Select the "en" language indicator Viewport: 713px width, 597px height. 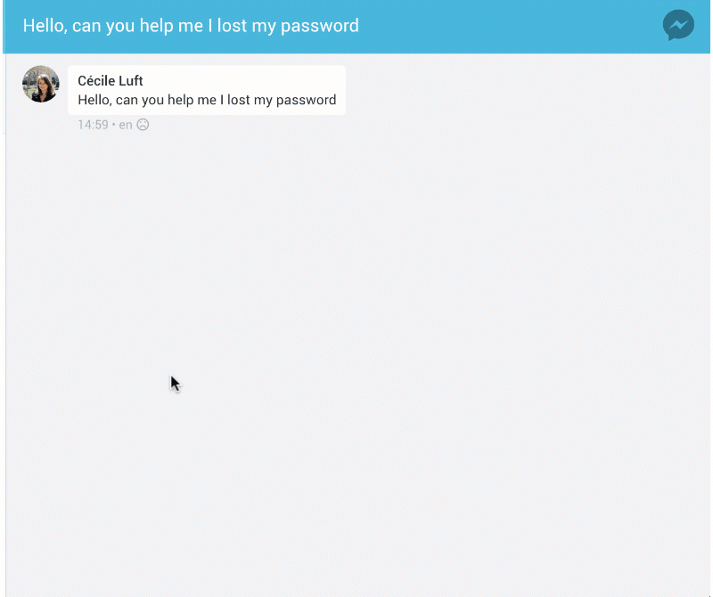[x=126, y=125]
